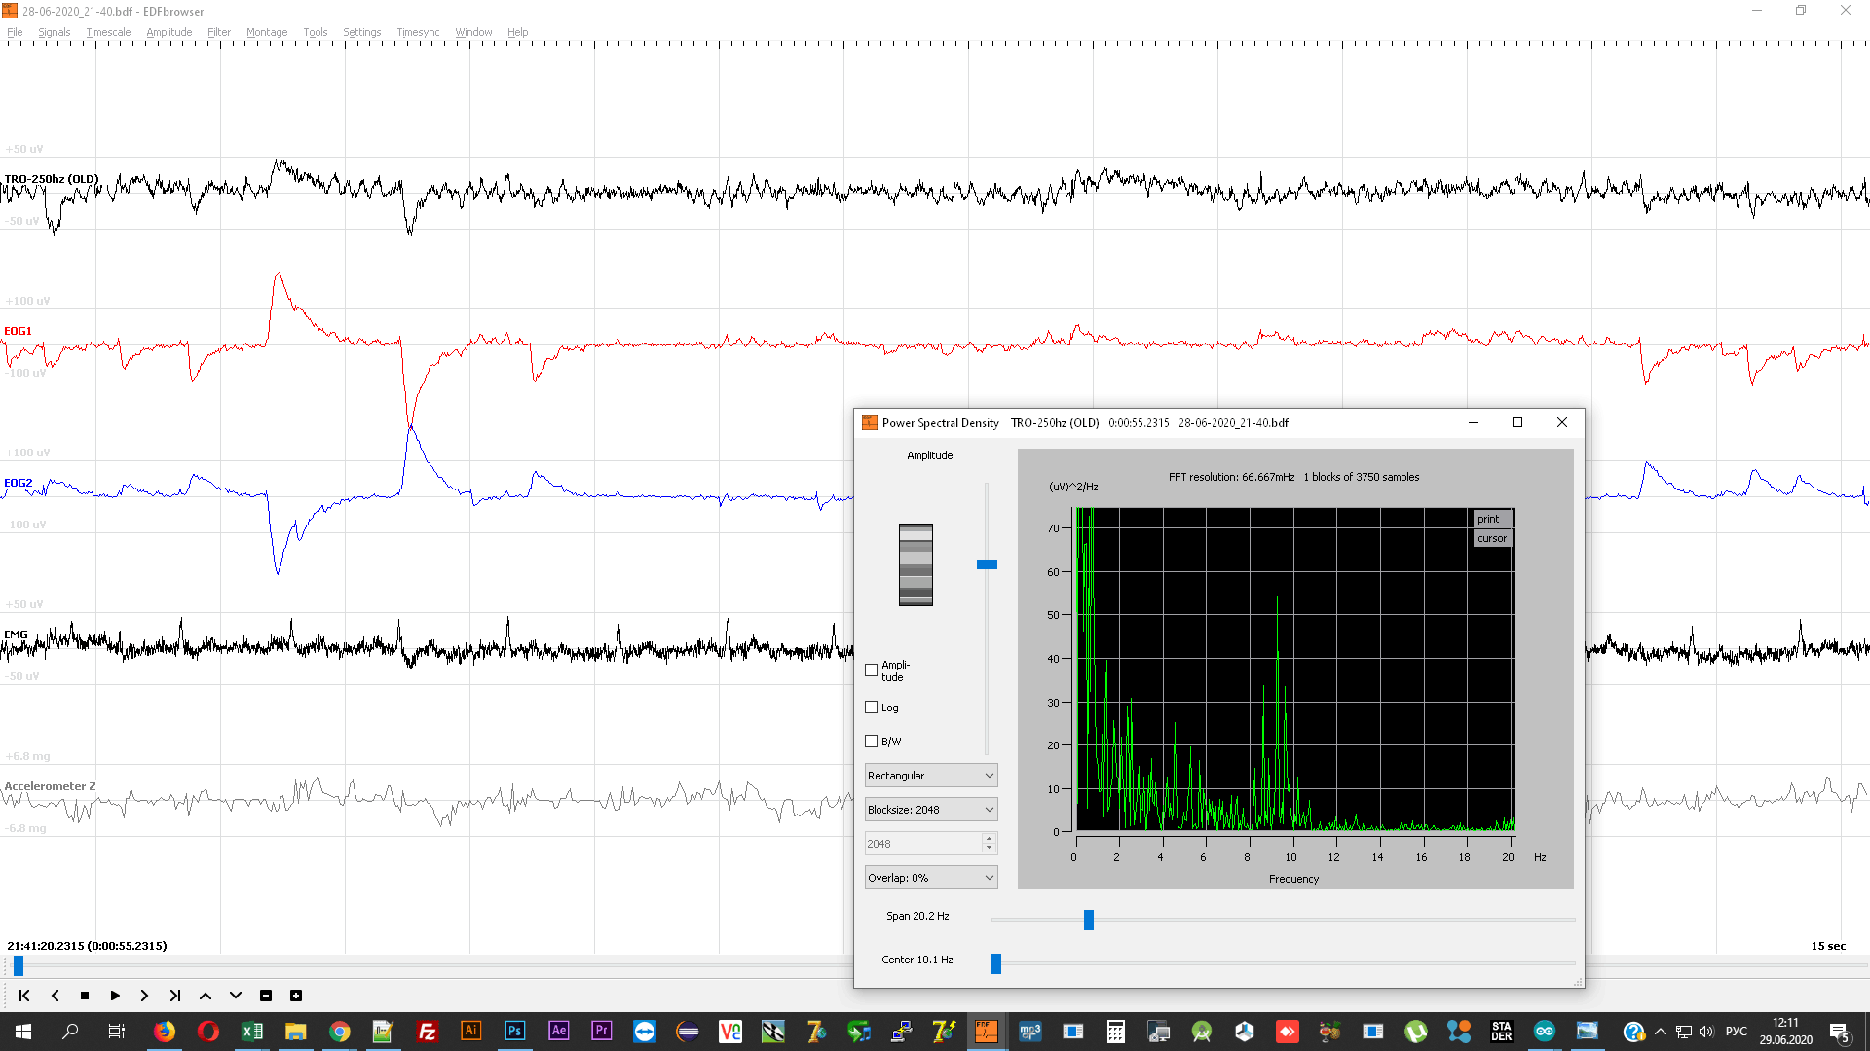Viewport: 1870px width, 1051px height.
Task: Maximize the Power Spectral Density window
Action: coord(1517,422)
